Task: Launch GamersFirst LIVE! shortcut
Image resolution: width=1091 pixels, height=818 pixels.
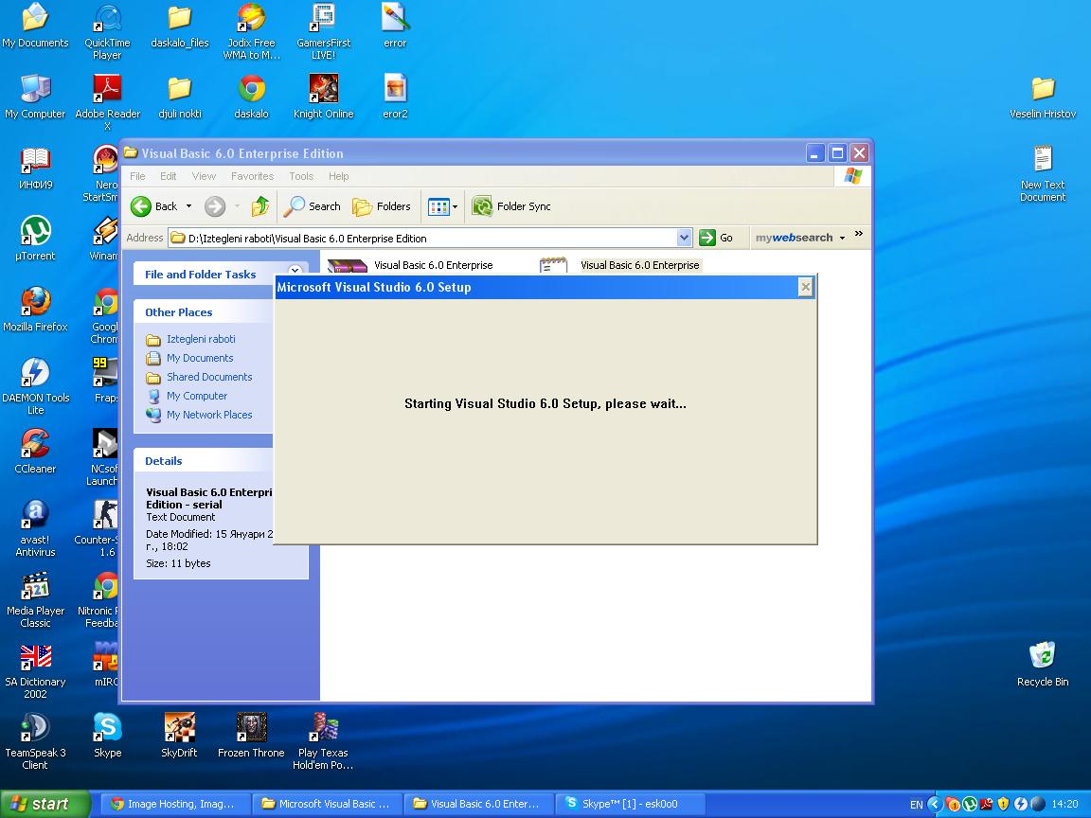Action: (x=324, y=32)
